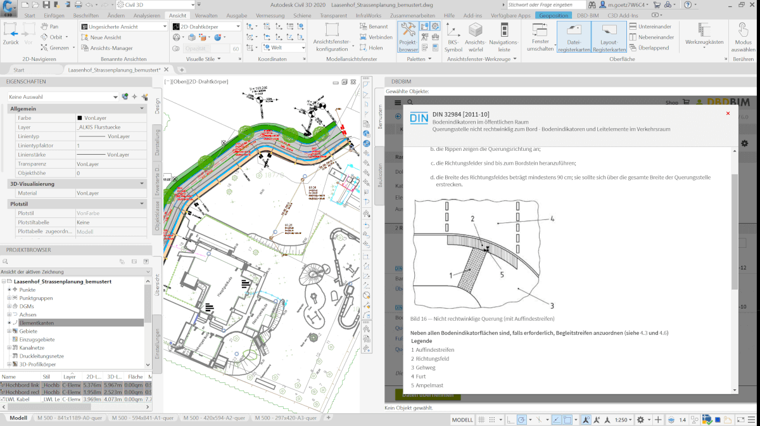Click the Save icon in quick access toolbar

[x=47, y=4]
